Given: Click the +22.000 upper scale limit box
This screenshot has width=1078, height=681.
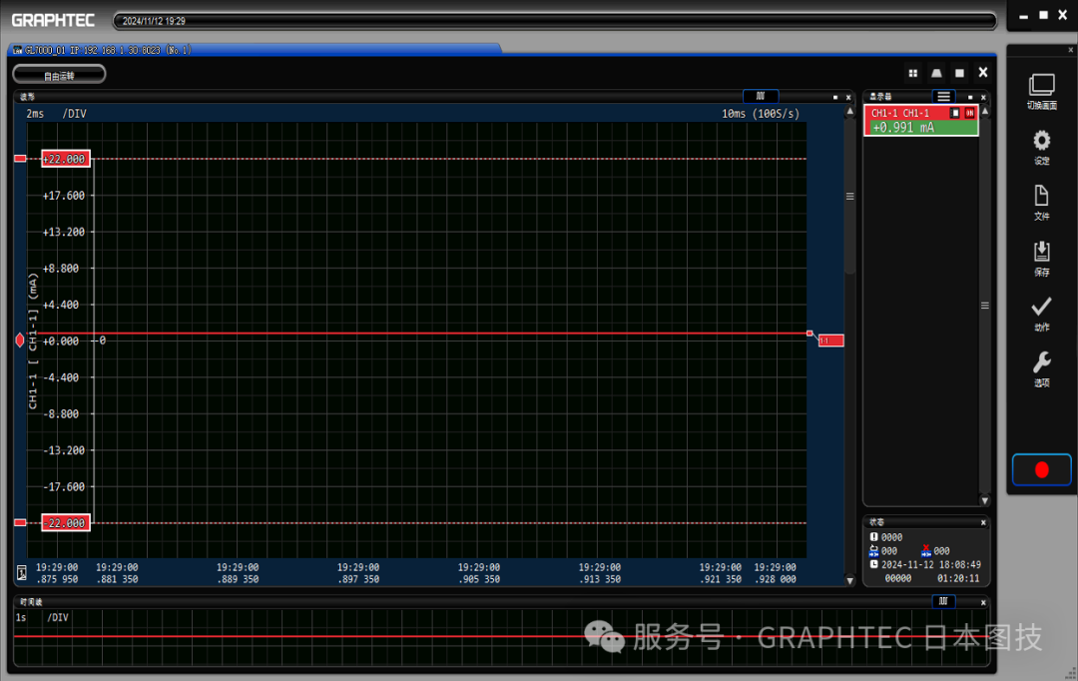Looking at the screenshot, I should click(x=66, y=159).
